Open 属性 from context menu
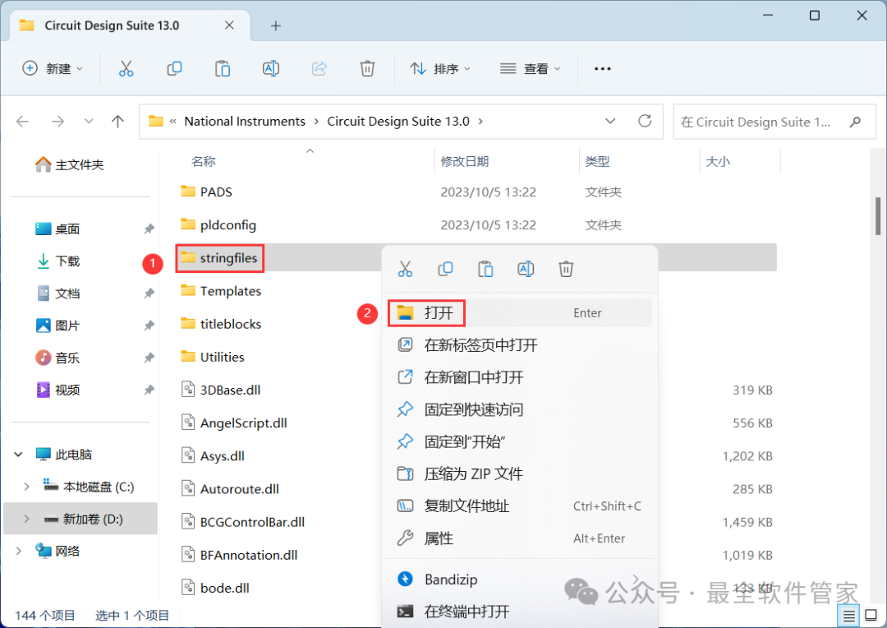 point(519,538)
